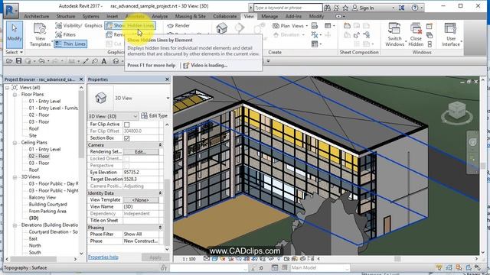Click View Template <None> button

[141, 200]
